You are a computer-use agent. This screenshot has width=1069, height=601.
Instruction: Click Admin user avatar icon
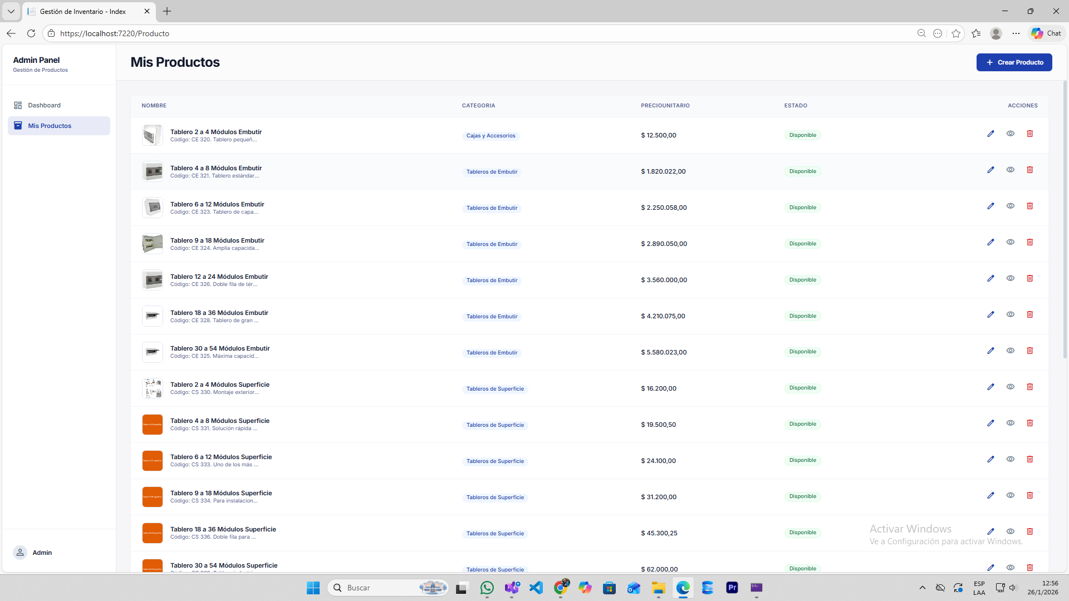point(20,553)
